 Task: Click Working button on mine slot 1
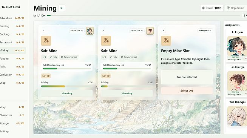pos(67,94)
